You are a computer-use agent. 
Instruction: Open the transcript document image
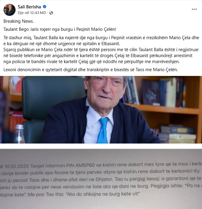[101, 179]
